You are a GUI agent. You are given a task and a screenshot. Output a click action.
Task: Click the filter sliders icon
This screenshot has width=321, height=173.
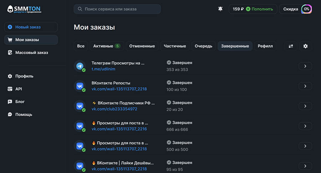pyautogui.click(x=291, y=46)
